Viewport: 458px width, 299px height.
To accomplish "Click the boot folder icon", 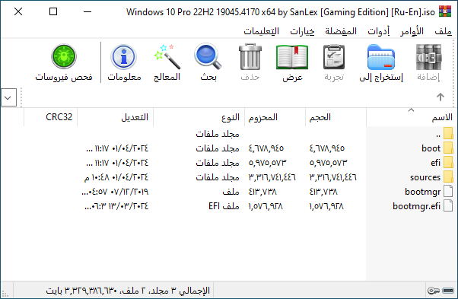I will pyautogui.click(x=448, y=148).
